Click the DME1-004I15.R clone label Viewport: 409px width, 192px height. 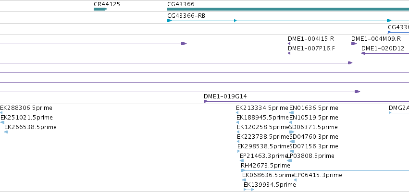[x=311, y=39]
